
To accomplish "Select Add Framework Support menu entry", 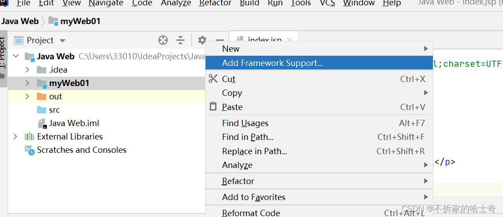I will click(x=272, y=63).
